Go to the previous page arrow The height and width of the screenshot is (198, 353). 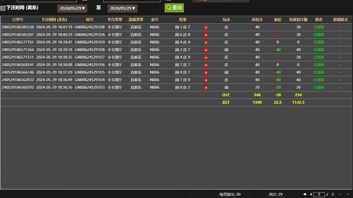311,194
